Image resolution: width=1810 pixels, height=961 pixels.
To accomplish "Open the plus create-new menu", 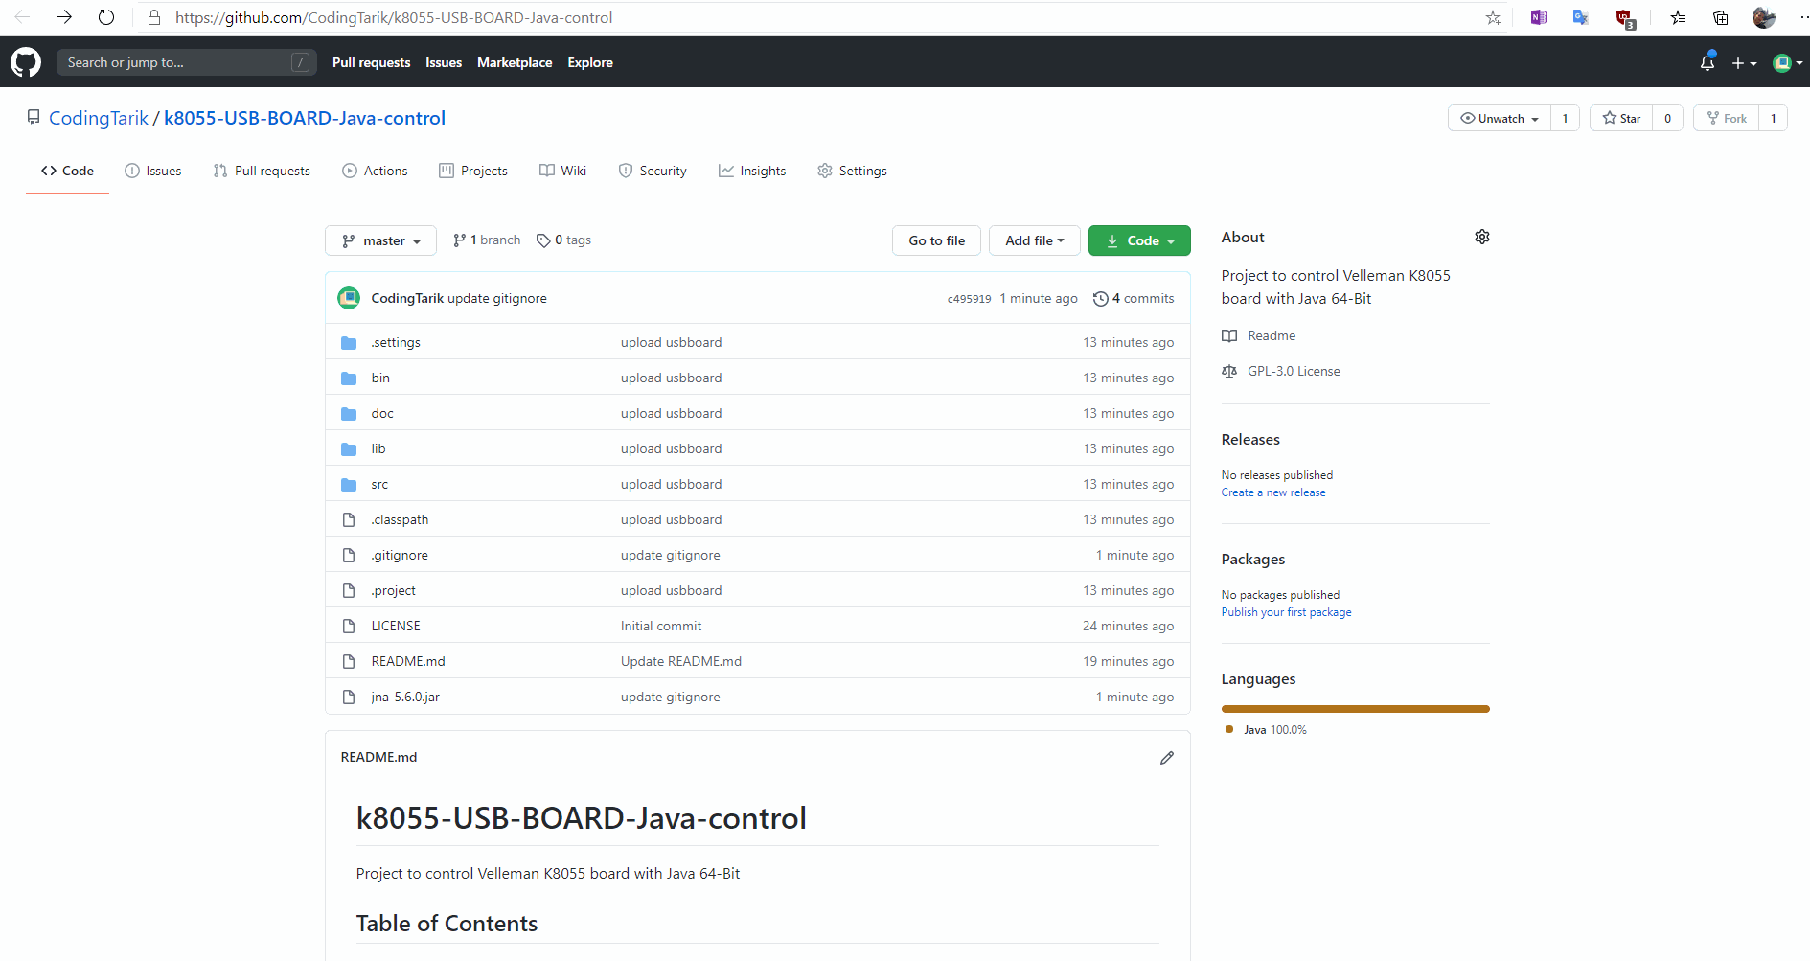I will 1744,63.
